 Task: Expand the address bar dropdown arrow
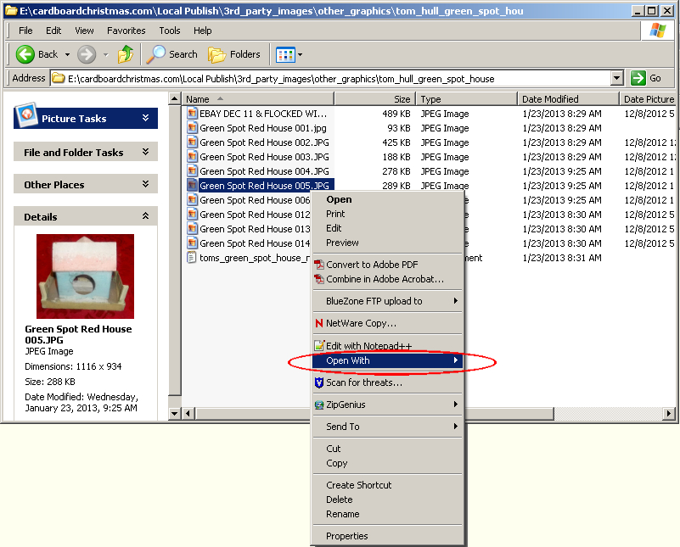coord(617,78)
